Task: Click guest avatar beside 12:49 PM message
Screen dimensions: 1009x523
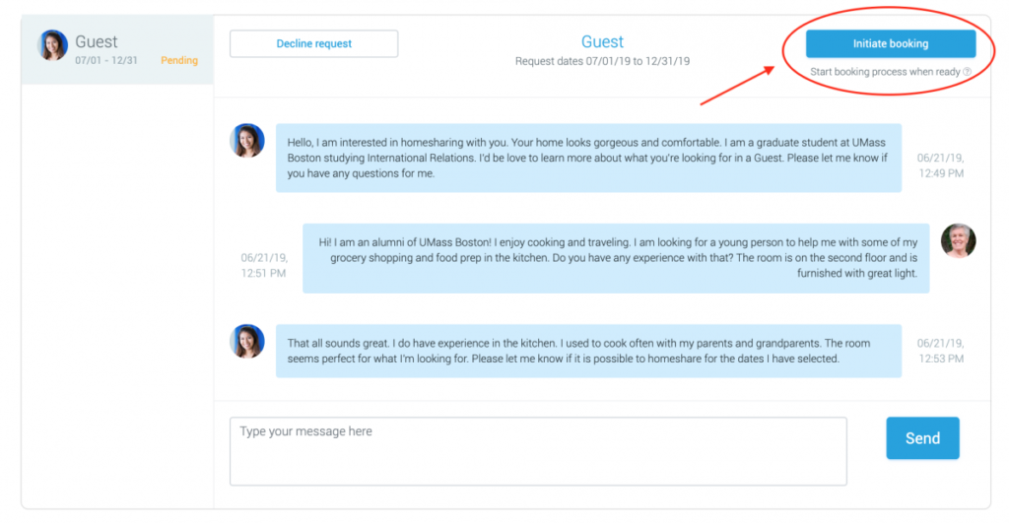Action: tap(247, 140)
